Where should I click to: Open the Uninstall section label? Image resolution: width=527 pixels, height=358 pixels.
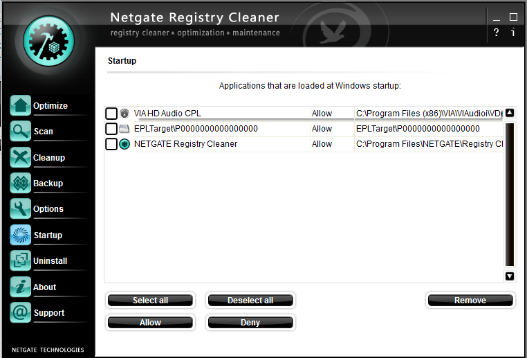pos(50,261)
